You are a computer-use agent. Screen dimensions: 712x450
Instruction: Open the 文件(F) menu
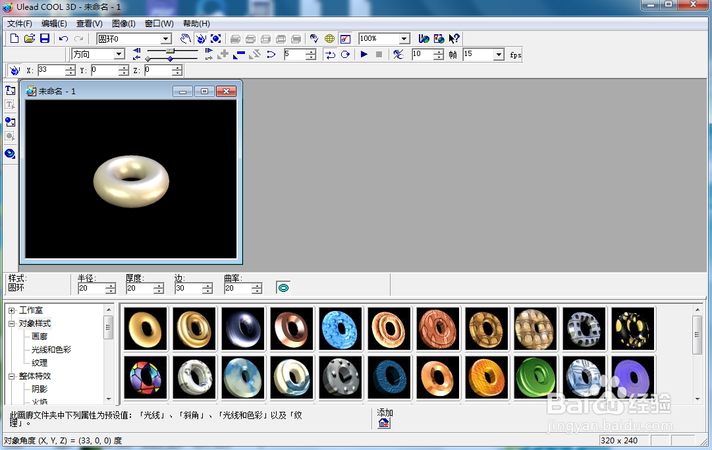[x=20, y=24]
